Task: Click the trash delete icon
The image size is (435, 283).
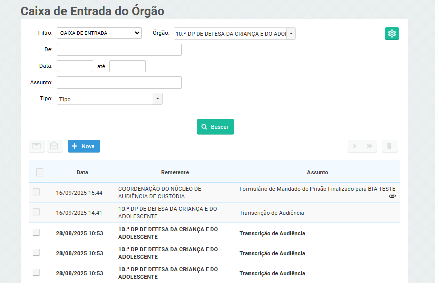Action: [389, 146]
